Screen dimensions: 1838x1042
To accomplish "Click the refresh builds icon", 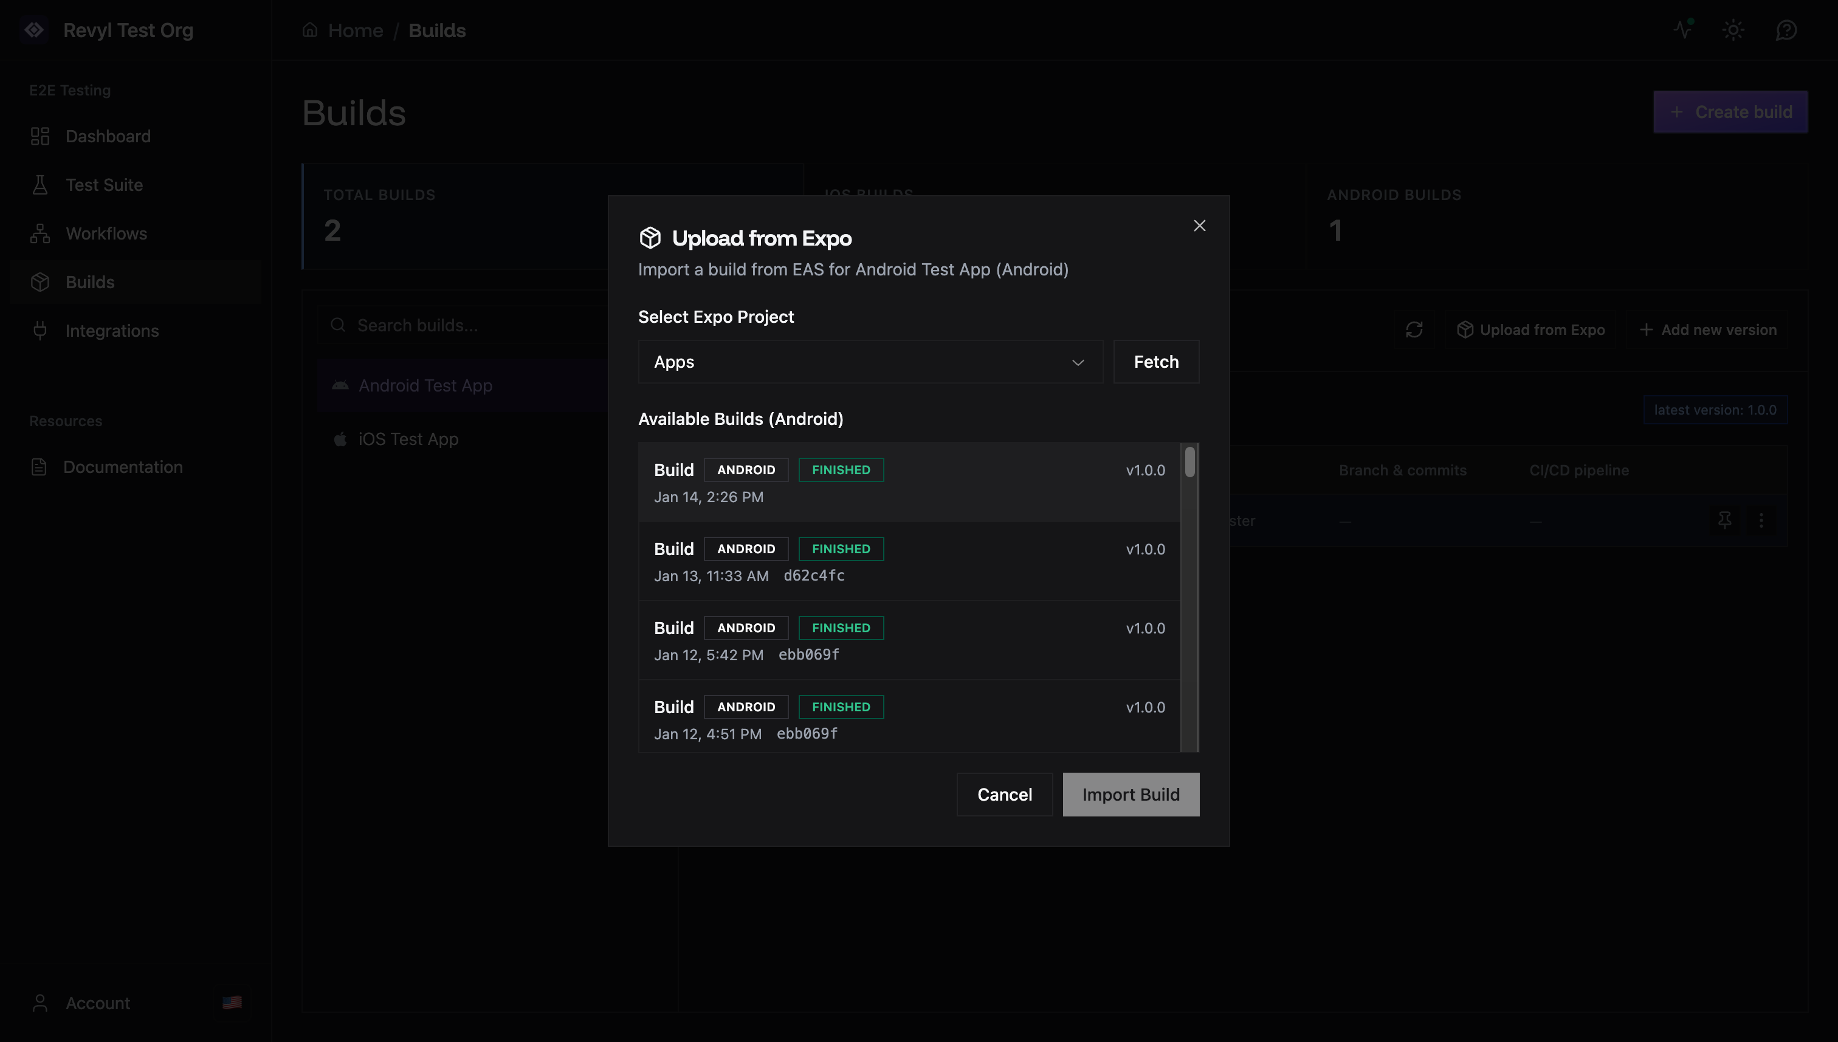I will [x=1414, y=330].
